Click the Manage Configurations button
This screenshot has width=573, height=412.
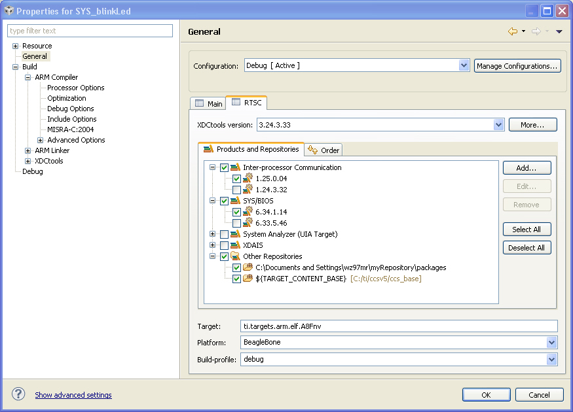[x=517, y=66]
